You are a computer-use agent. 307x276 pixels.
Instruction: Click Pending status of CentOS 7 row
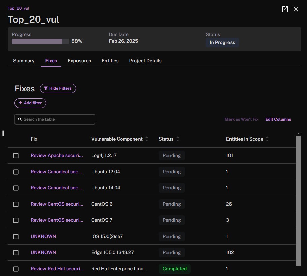click(x=172, y=220)
